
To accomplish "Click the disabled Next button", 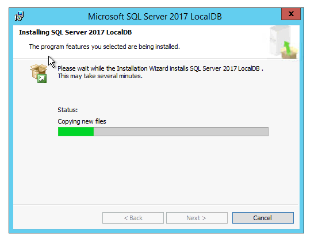I will pyautogui.click(x=197, y=218).
